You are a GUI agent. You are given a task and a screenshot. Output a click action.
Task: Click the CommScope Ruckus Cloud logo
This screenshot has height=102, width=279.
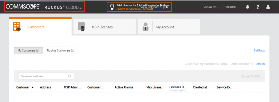point(44,7)
